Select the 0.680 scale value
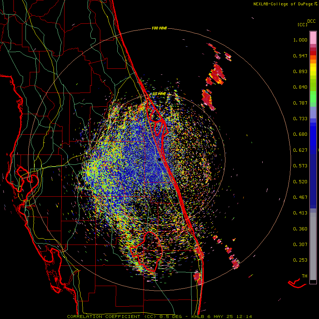 [x=300, y=134]
